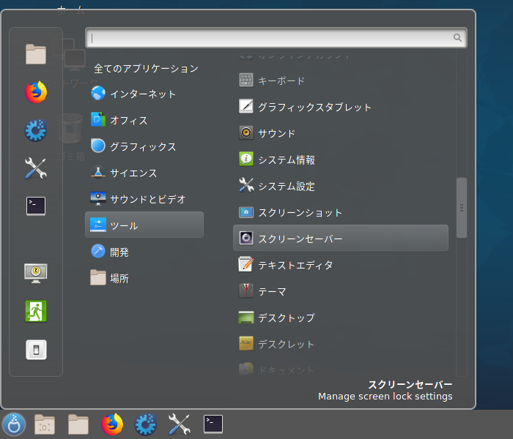Click the サウンドとビデオ monitor icon
Image resolution: width=513 pixels, height=439 pixels.
tap(97, 198)
